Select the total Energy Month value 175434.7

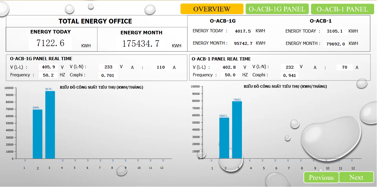pos(141,44)
